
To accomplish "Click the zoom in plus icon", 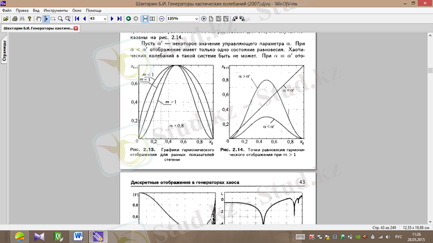I will point(204,19).
